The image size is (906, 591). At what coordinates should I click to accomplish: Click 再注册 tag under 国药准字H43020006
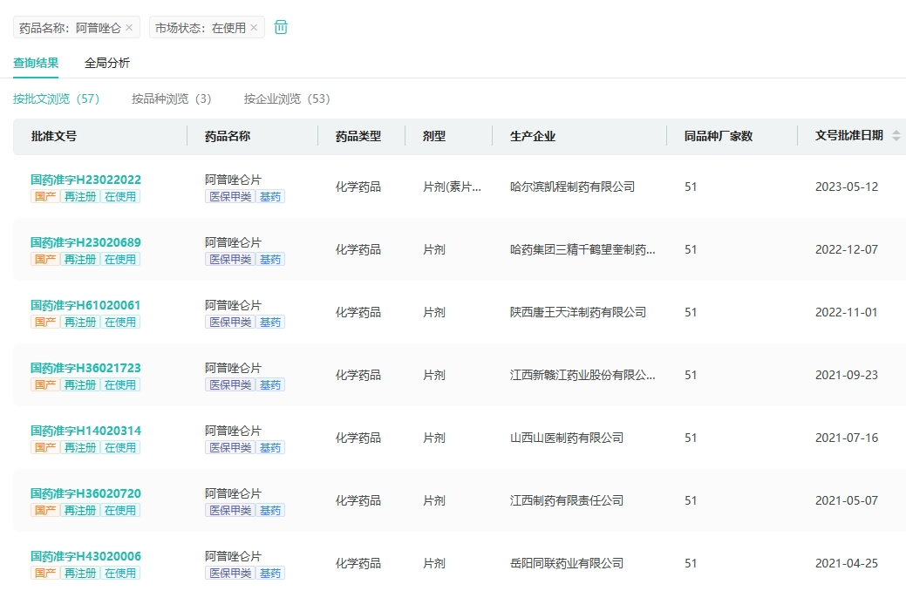tap(80, 574)
